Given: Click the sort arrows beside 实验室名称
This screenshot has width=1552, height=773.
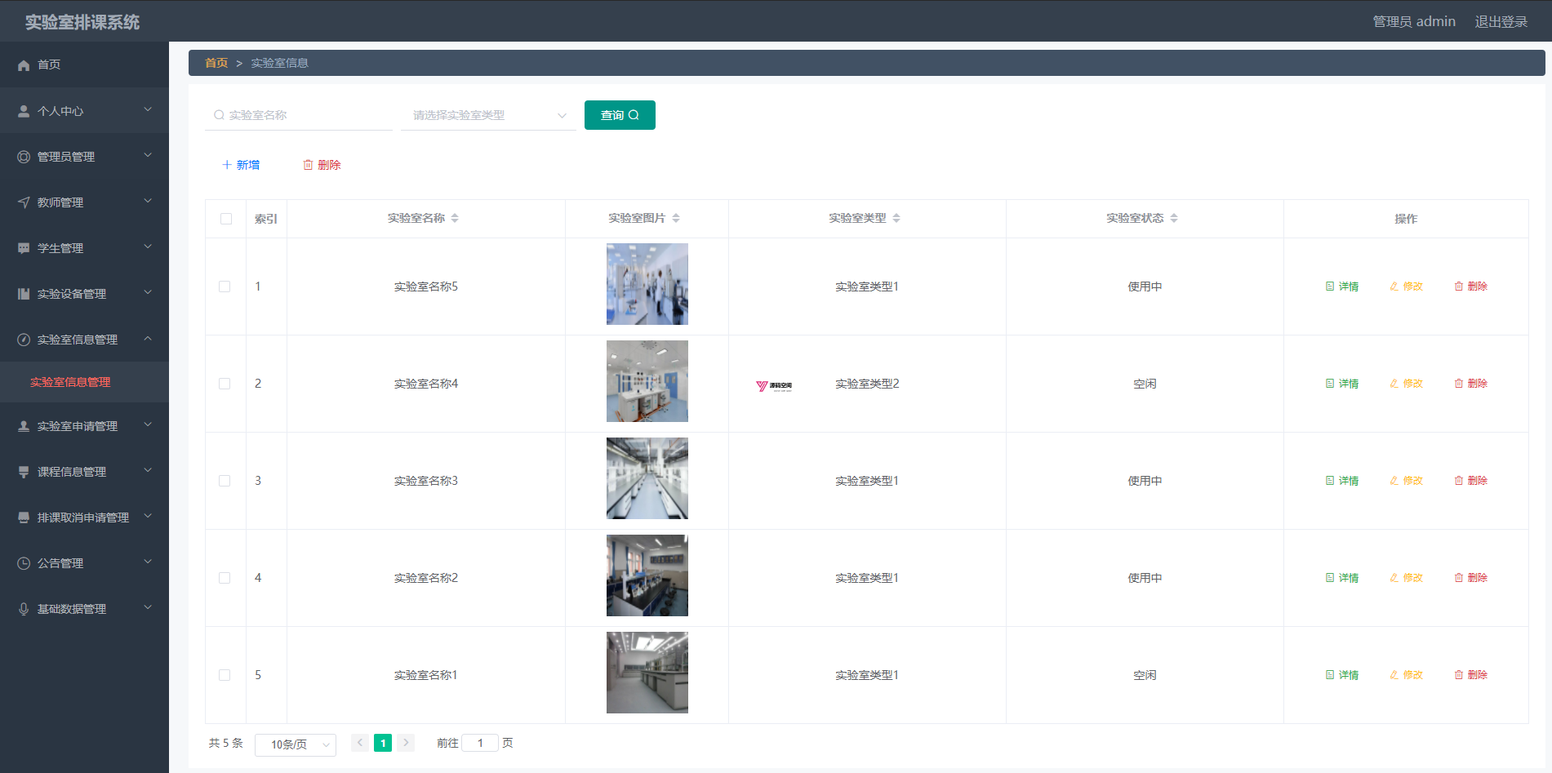Looking at the screenshot, I should [455, 218].
